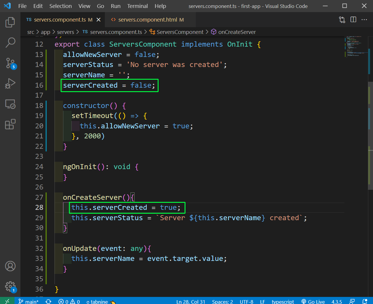Image resolution: width=373 pixels, height=304 pixels.
Task: Click the app breadcrumb
Action: [x=46, y=32]
